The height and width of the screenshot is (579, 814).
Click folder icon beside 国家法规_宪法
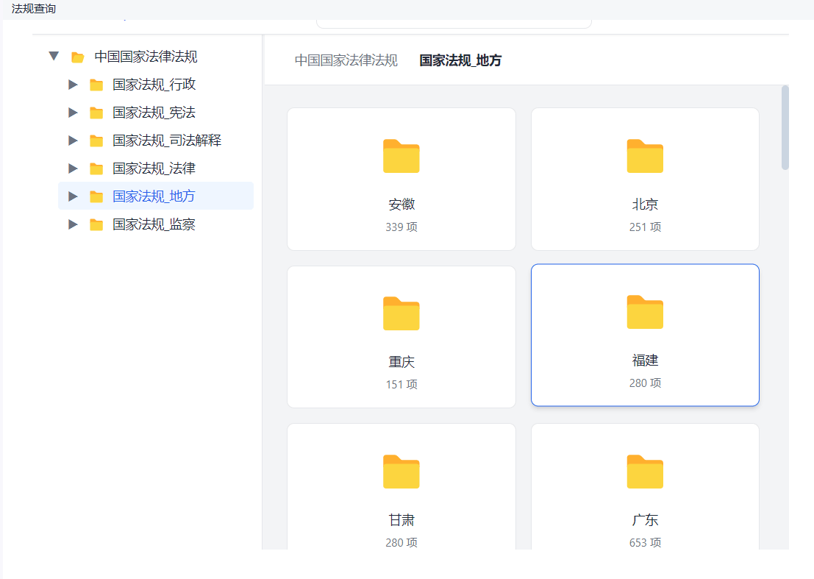[96, 113]
